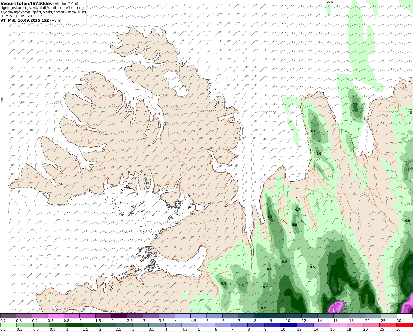Click the 'rigning/skúrir' legend description line
The image size is (413, 332).
click(x=42, y=8)
